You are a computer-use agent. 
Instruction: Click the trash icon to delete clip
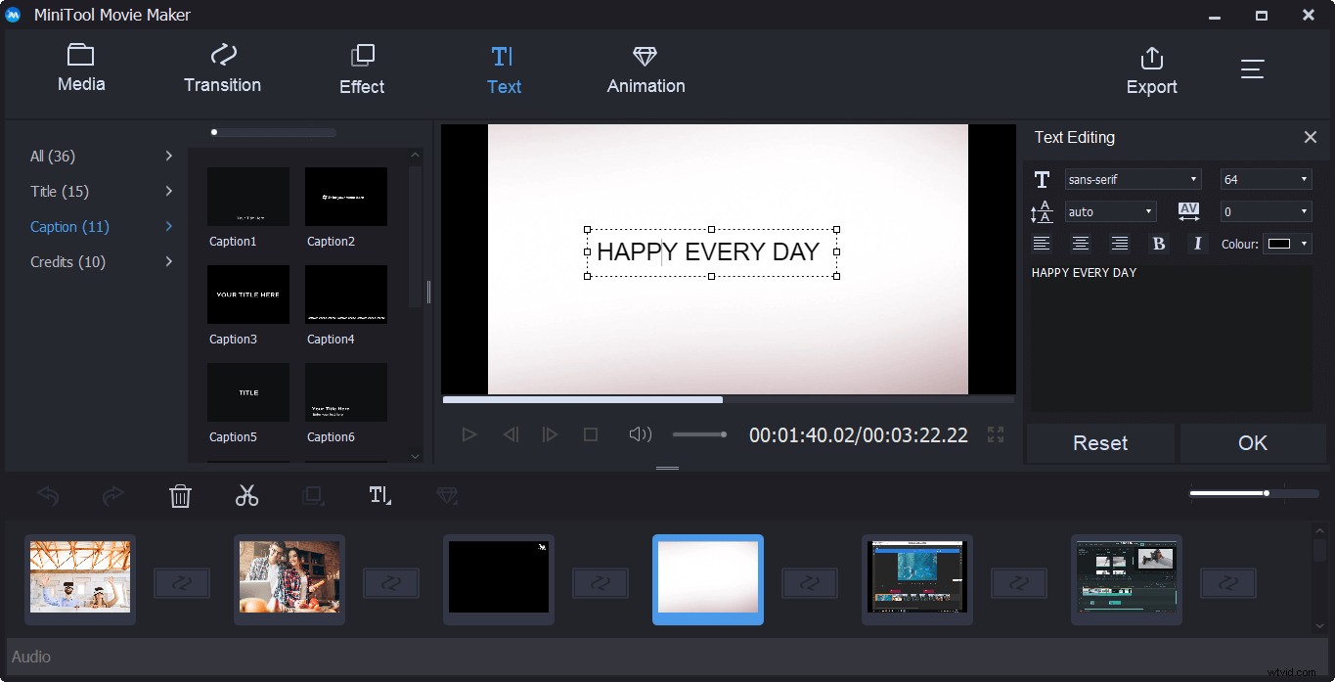(x=180, y=496)
